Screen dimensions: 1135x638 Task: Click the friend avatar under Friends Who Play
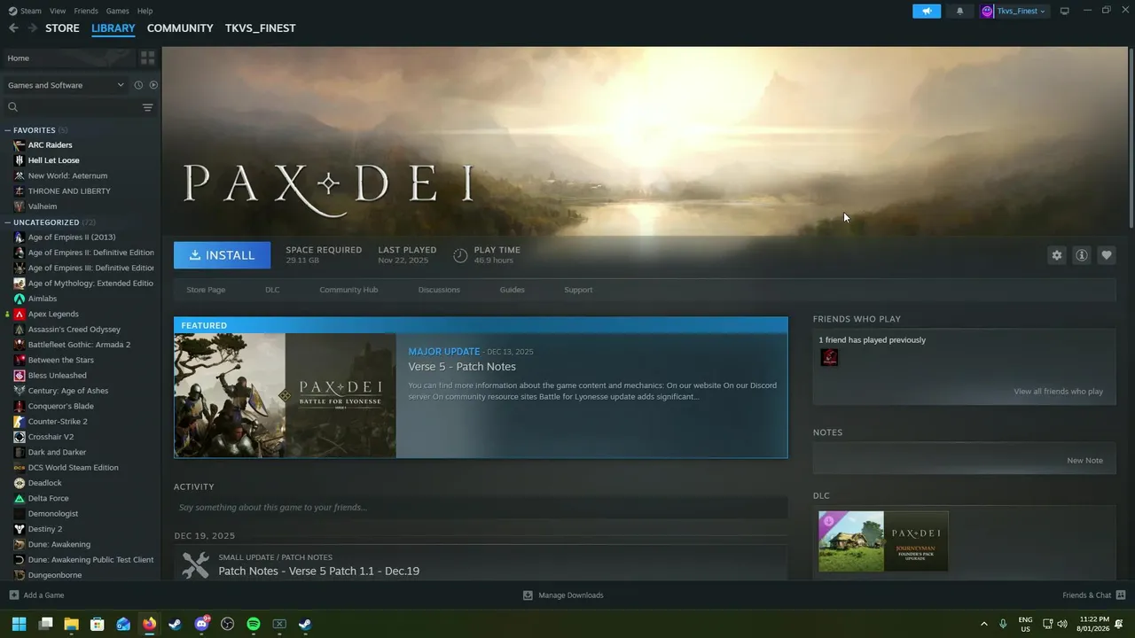tap(829, 357)
